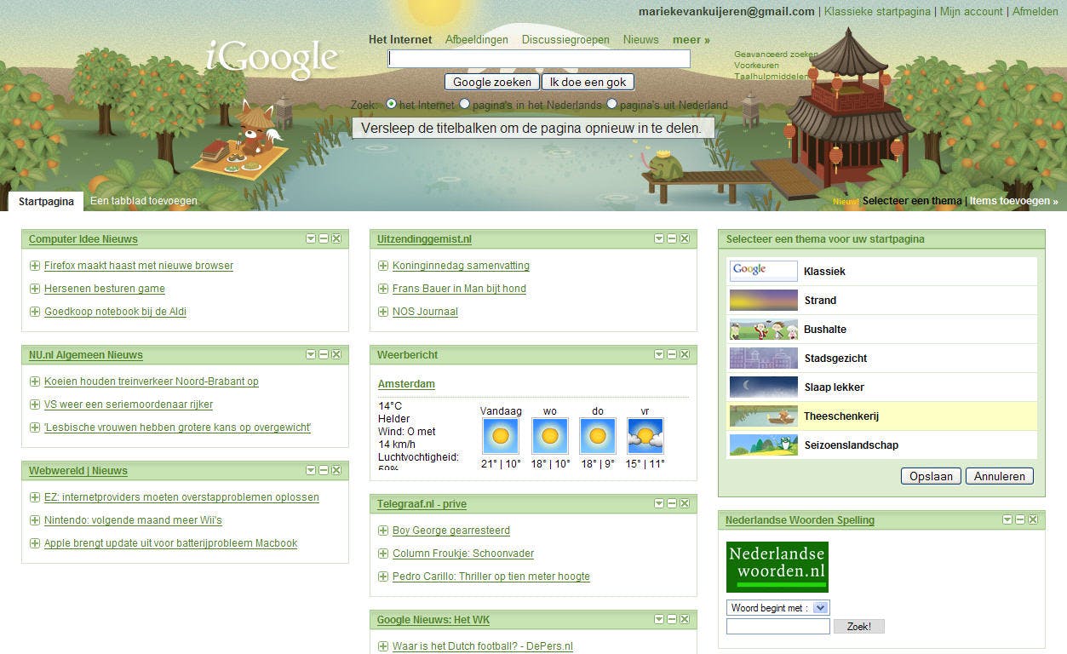Select 'het Internet' search radio button
This screenshot has width=1067, height=654.
pos(392,104)
